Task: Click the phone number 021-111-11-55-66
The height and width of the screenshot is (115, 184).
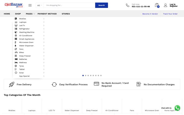Action: 141,7
